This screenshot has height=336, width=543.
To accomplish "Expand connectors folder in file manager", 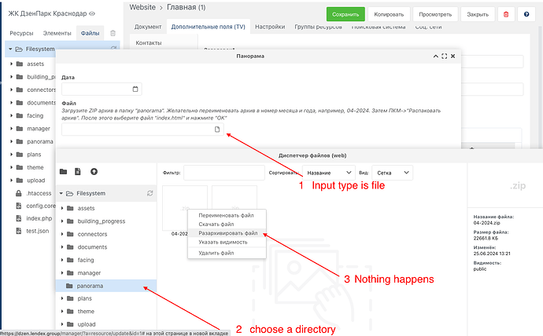I will coord(62,234).
